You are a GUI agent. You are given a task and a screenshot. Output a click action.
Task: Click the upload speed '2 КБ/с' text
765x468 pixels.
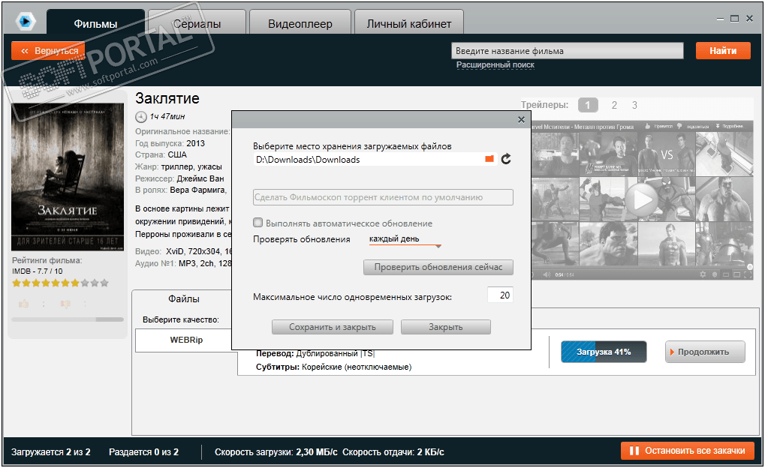point(430,452)
